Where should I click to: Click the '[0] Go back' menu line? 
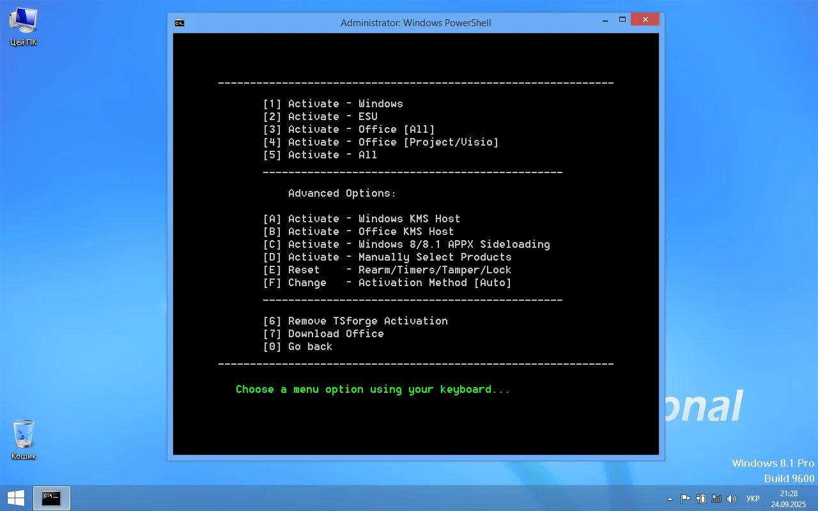pyautogui.click(x=298, y=346)
